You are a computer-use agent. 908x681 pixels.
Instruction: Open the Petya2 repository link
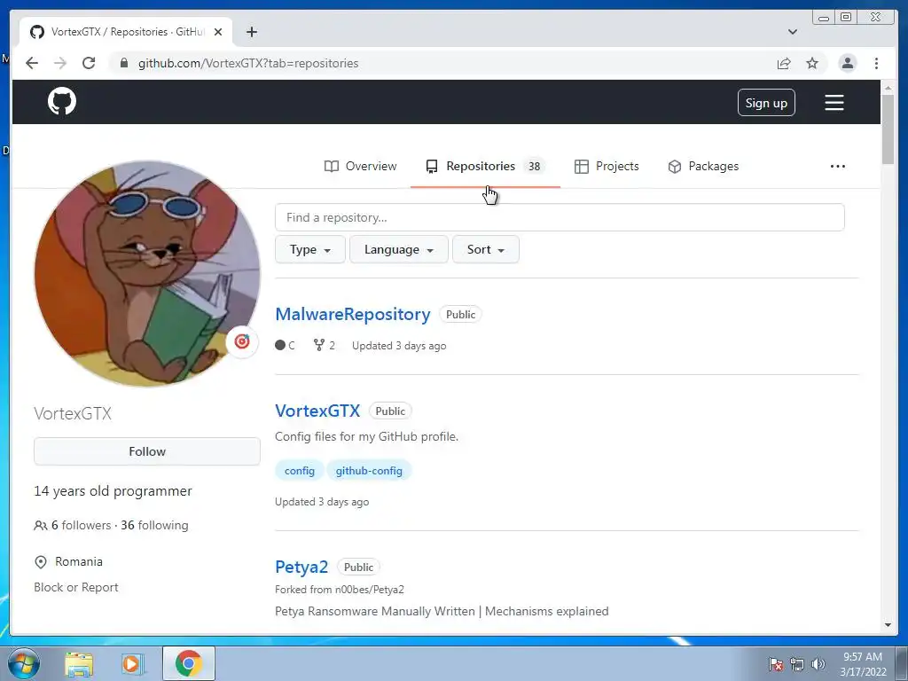(x=301, y=567)
